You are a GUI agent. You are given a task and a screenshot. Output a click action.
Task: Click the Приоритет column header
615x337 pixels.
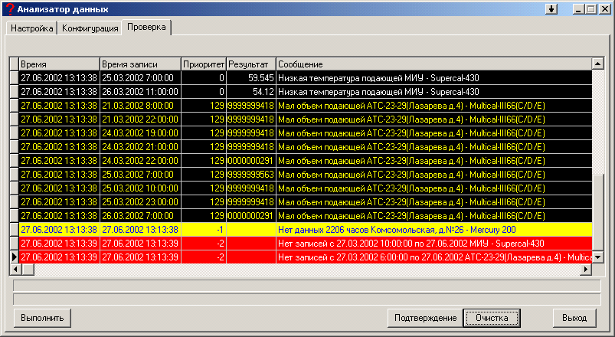204,64
